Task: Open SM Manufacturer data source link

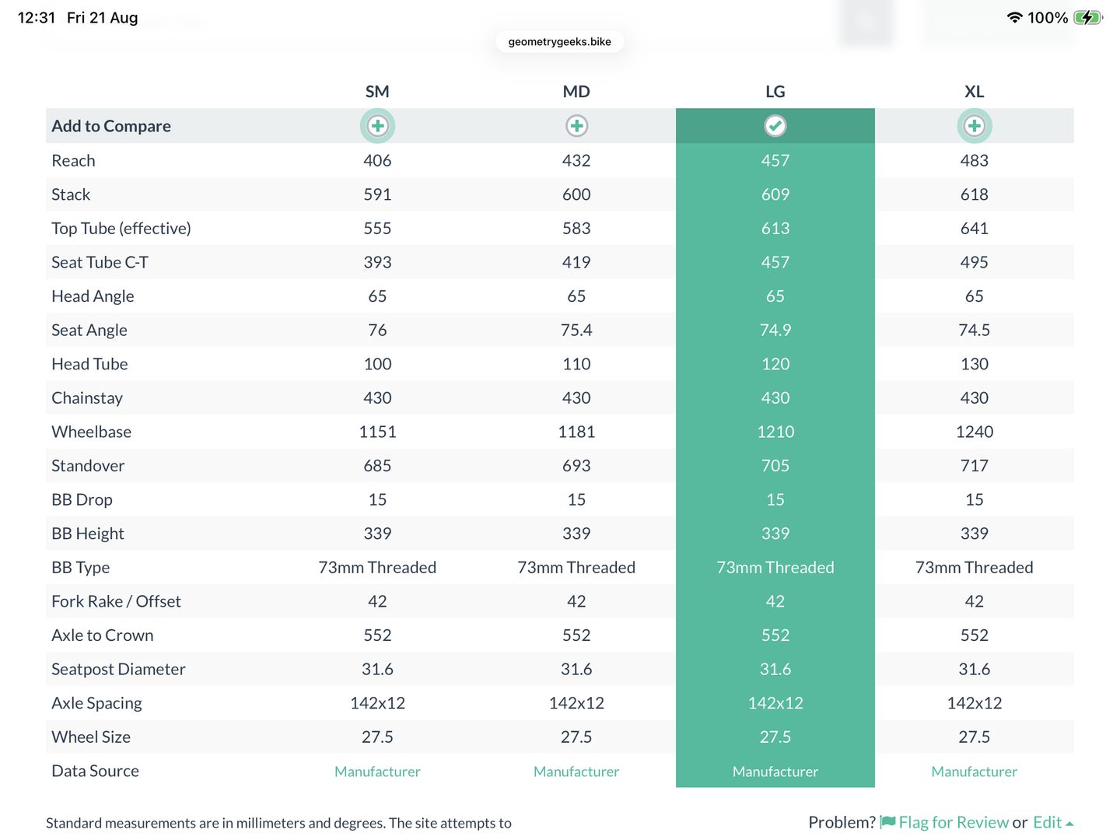Action: [377, 772]
